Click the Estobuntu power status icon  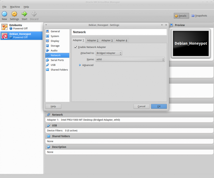coord(11,28)
